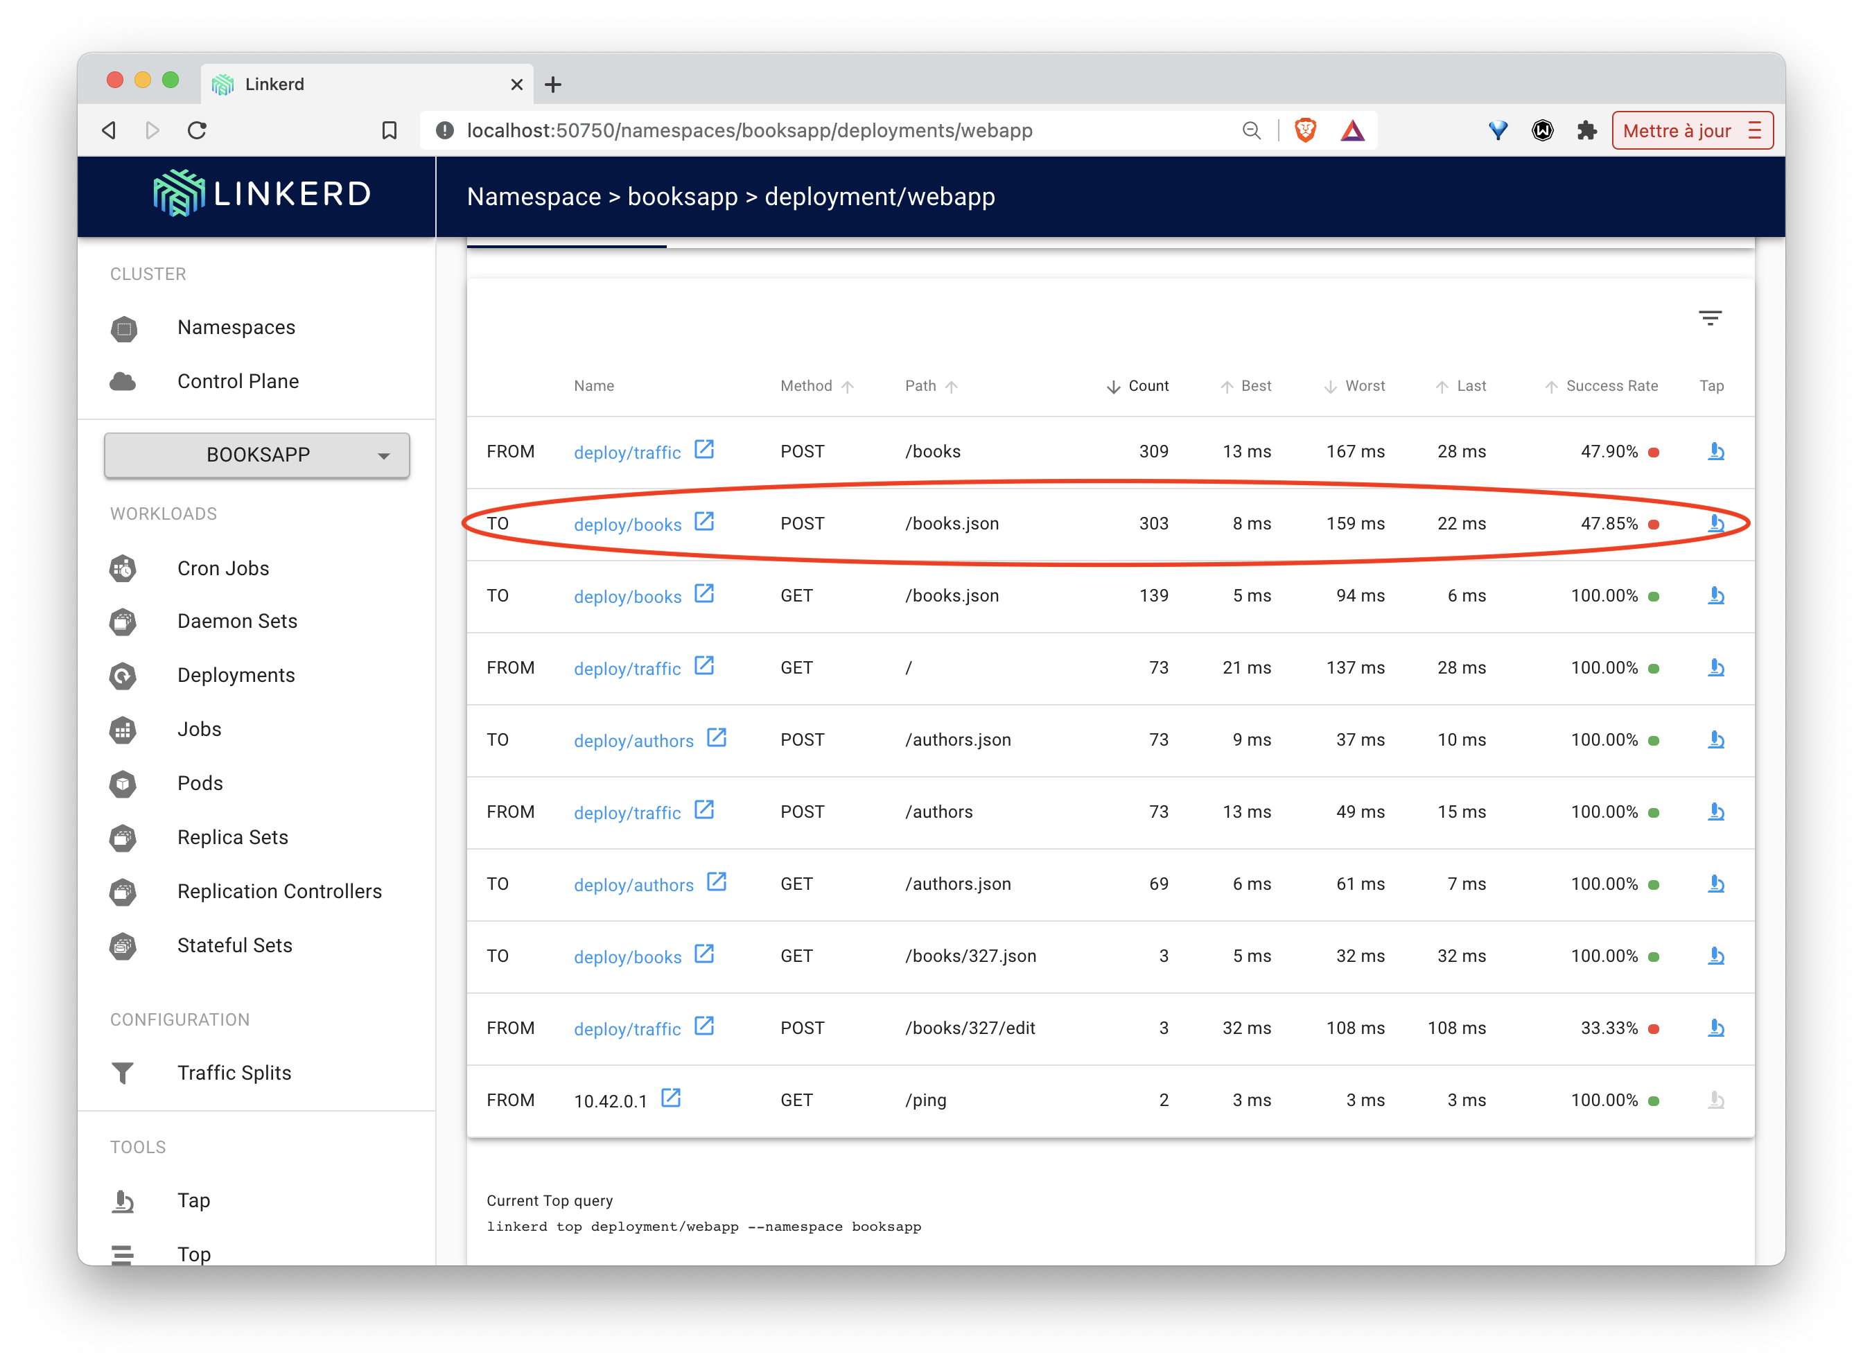Click the filter icon in the top right

coord(1711,318)
